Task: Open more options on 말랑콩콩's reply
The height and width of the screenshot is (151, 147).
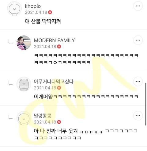Action: pyautogui.click(x=138, y=116)
